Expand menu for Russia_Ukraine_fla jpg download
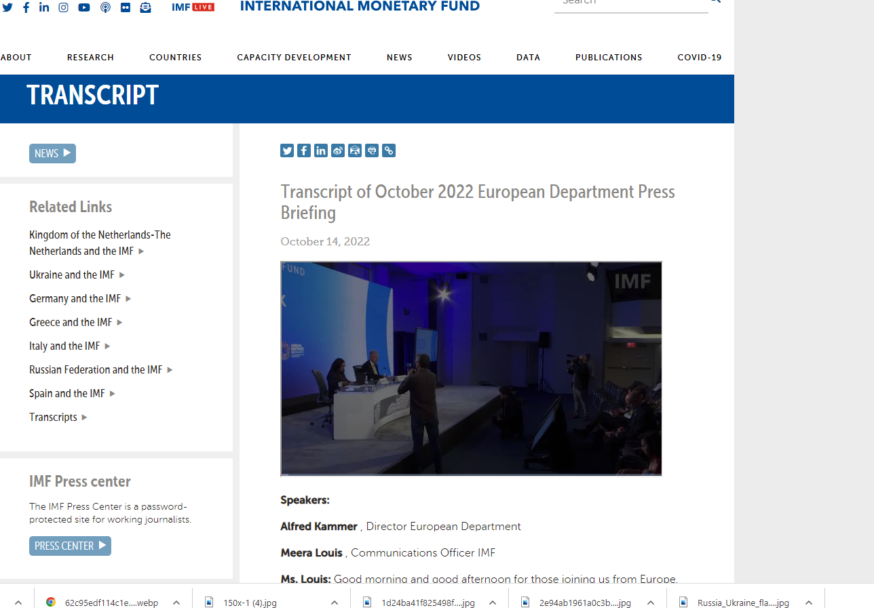This screenshot has height=608, width=874. pos(808,603)
